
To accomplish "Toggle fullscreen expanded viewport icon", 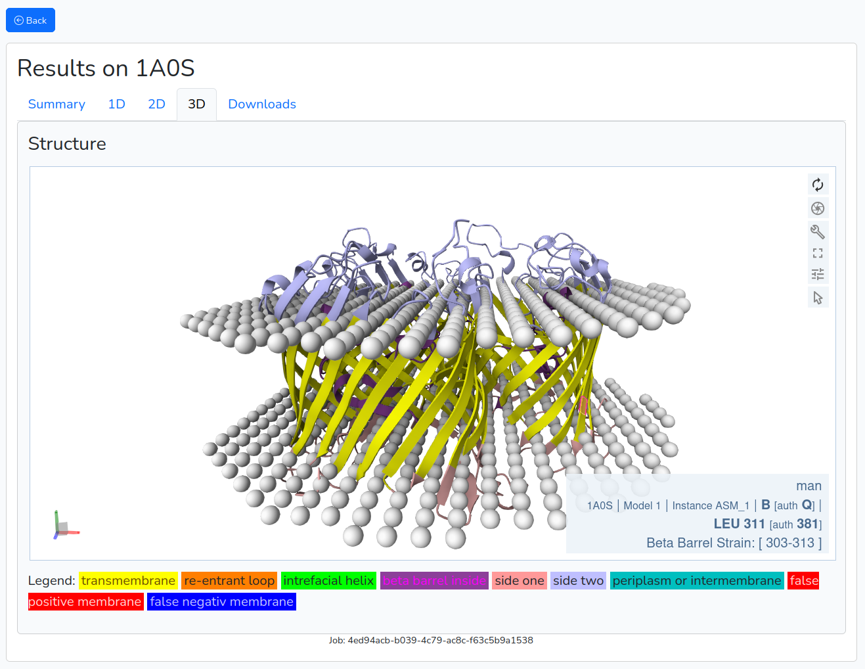I will 818,253.
